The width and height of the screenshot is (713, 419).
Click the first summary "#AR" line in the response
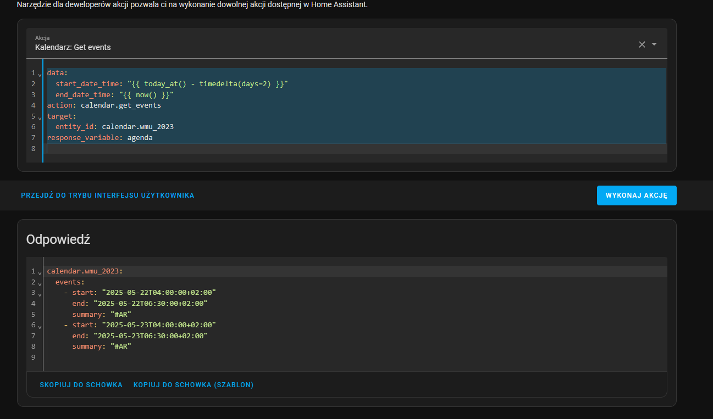point(102,315)
